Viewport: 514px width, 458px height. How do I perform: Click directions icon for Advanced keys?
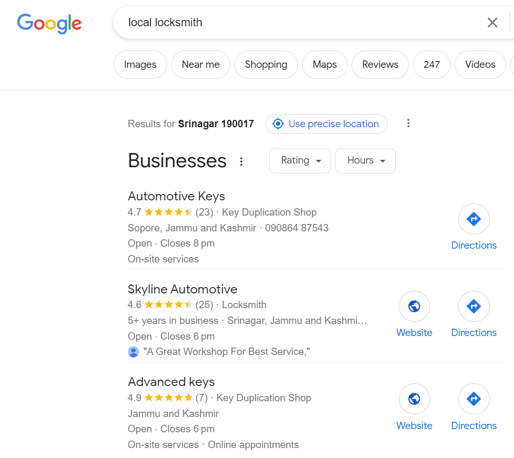pyautogui.click(x=474, y=399)
